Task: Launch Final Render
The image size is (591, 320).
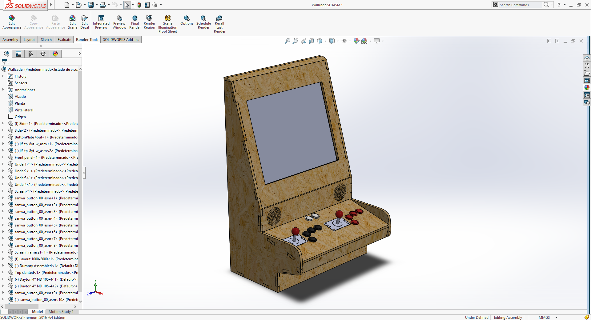Action: 135,22
